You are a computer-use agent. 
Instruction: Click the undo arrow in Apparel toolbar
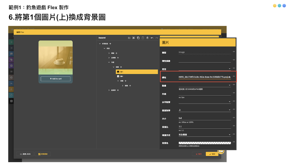point(152,38)
